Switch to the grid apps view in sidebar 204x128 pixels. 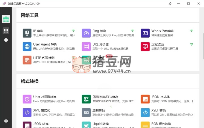click(x=6, y=31)
